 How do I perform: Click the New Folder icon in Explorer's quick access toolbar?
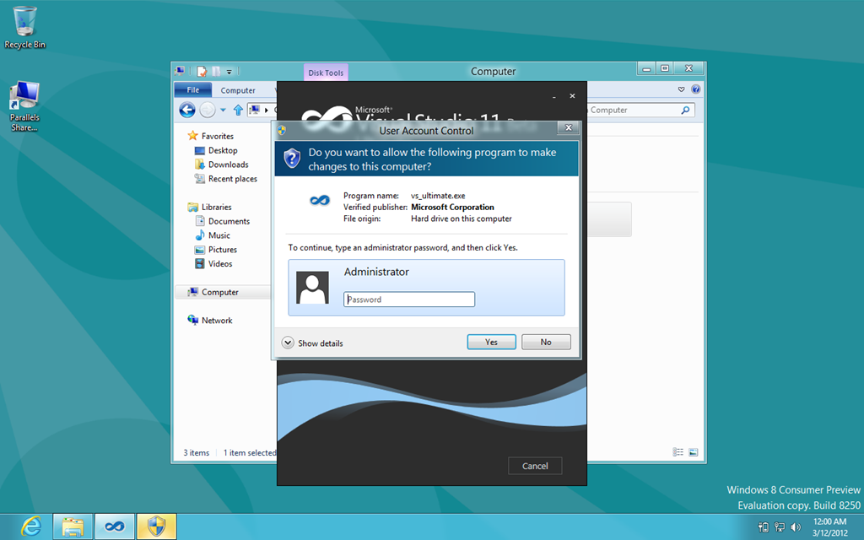click(216, 71)
